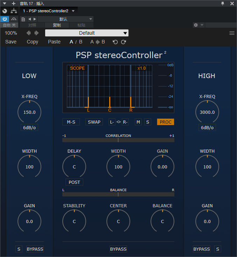Click center BYPASS button

[x=118, y=249]
